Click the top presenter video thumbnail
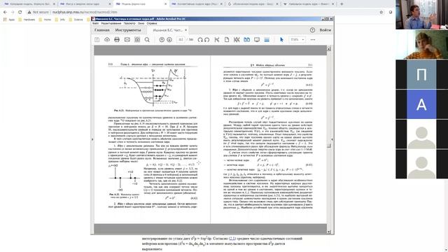The width and height of the screenshot is (448, 252). tap(421, 15)
